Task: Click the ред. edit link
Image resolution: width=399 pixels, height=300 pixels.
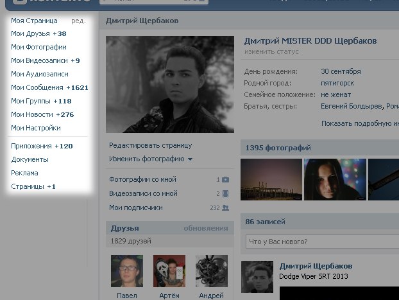Action: pyautogui.click(x=78, y=21)
